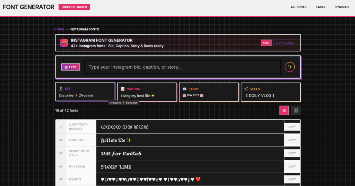Go to the Symbols page
The height and width of the screenshot is (186, 355).
pos(342,7)
